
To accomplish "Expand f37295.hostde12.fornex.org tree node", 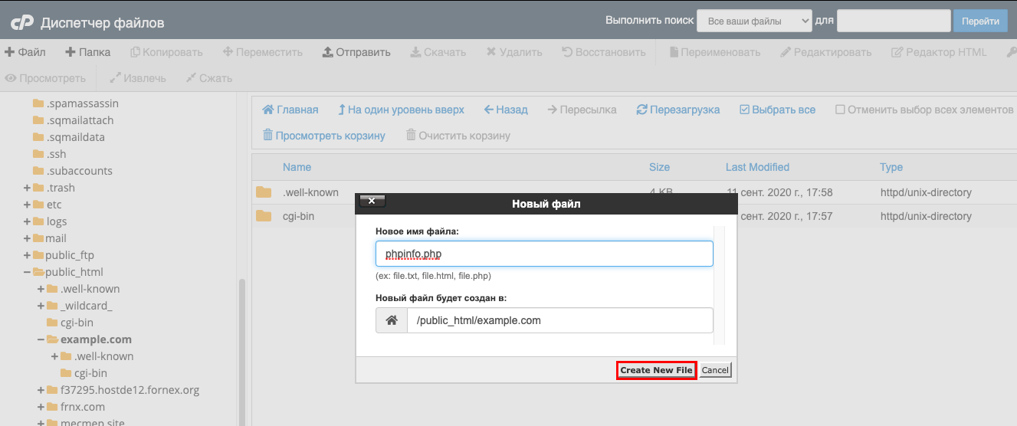I will [x=41, y=390].
